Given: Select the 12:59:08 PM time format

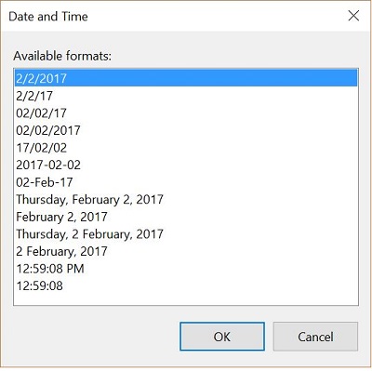Looking at the screenshot, I should 186,269.
